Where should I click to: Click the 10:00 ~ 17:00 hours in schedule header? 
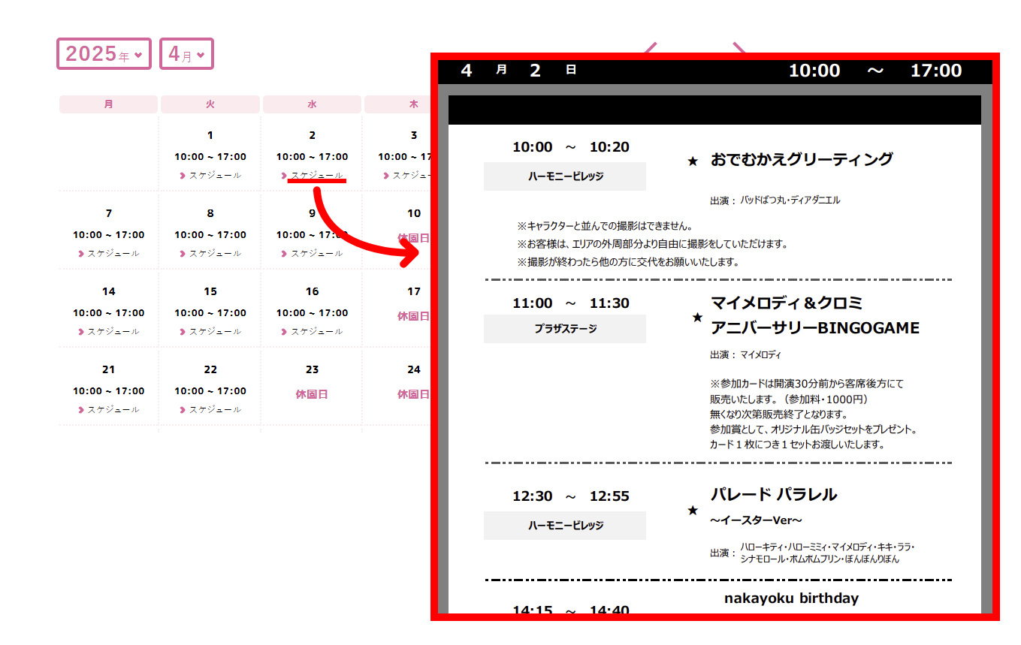[x=875, y=71]
